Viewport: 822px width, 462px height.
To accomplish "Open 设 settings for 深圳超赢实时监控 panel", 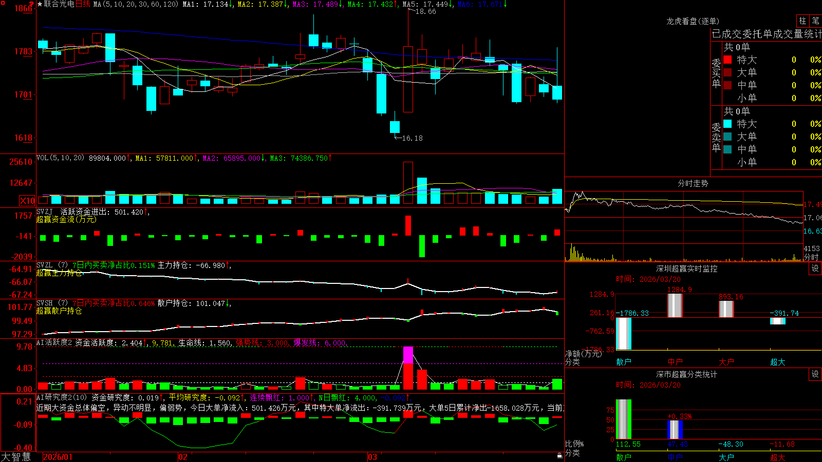I will (x=815, y=268).
